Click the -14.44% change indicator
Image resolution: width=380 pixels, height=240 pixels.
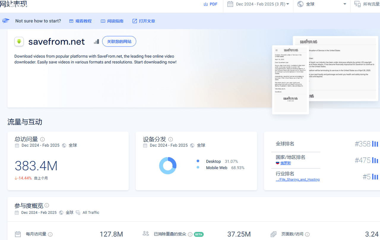click(x=23, y=178)
